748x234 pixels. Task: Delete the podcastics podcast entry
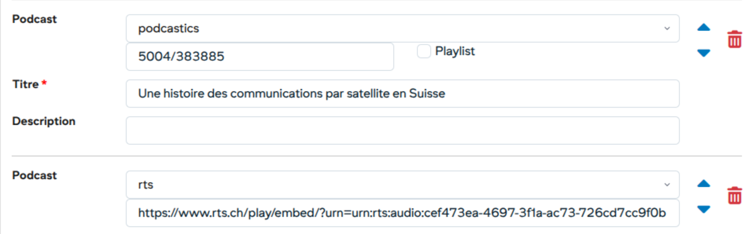(x=734, y=39)
